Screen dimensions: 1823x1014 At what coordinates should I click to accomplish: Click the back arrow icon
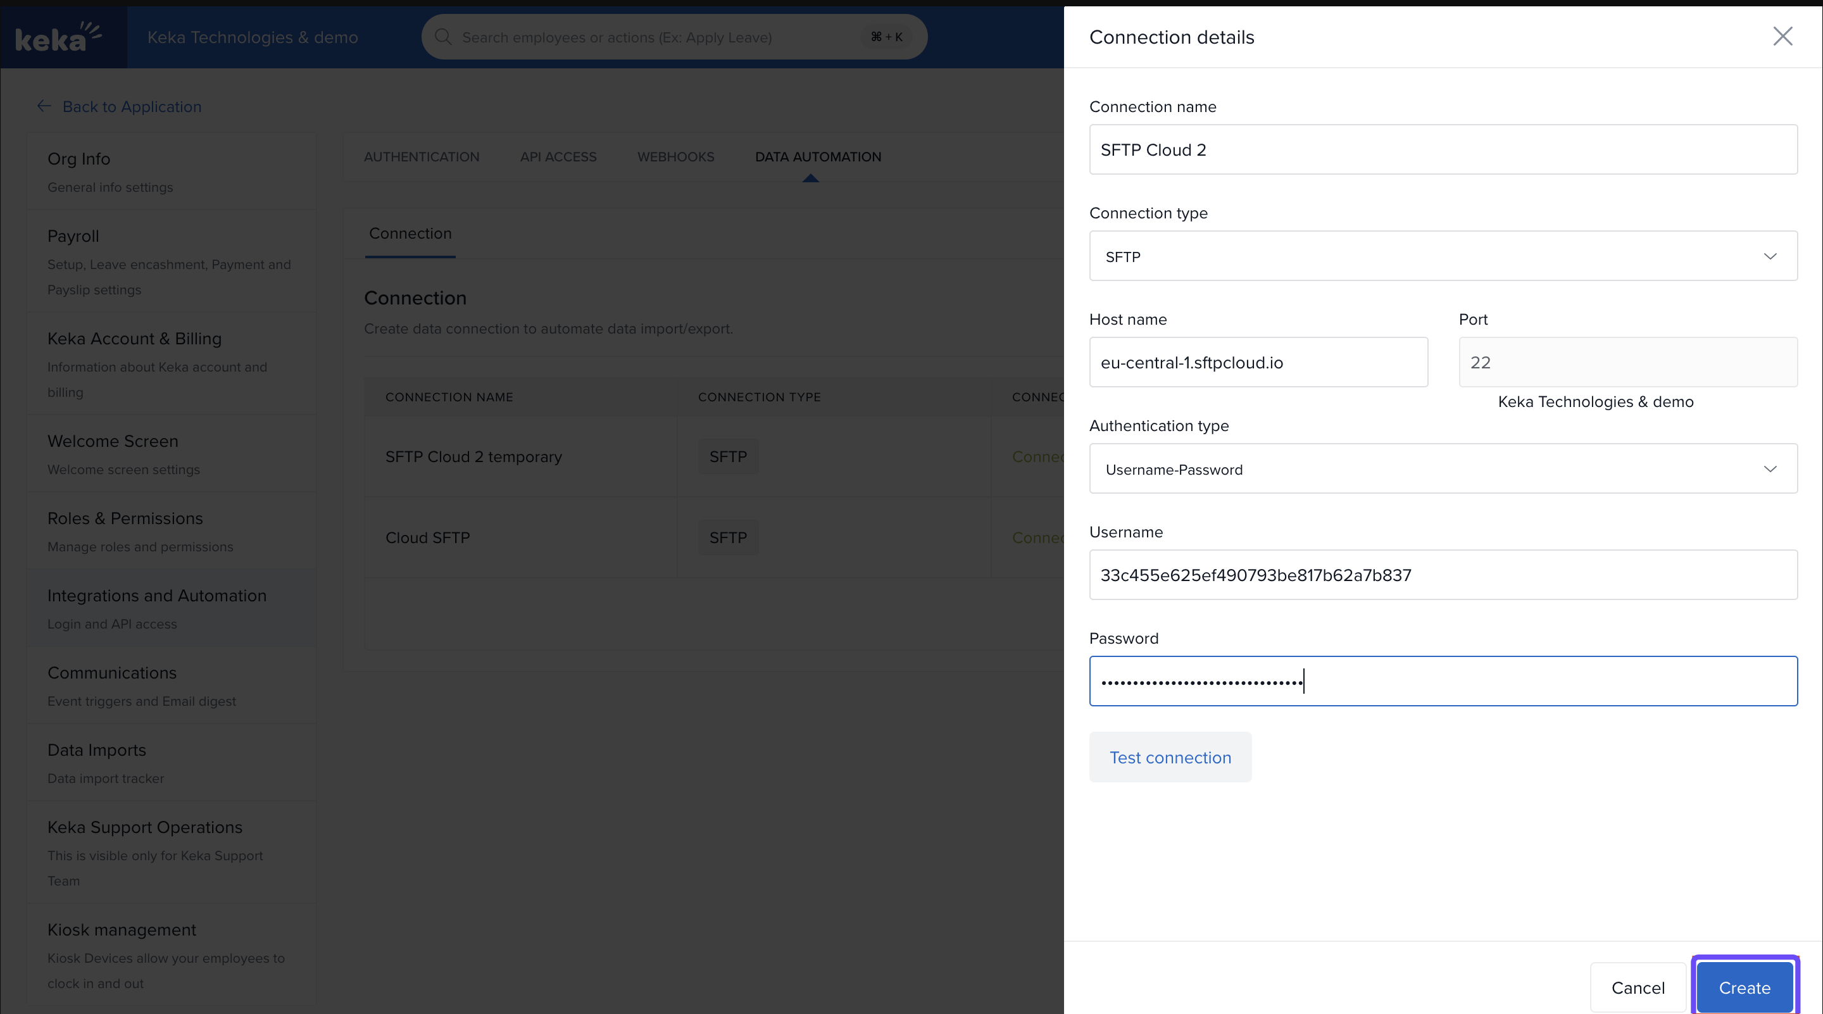click(44, 106)
